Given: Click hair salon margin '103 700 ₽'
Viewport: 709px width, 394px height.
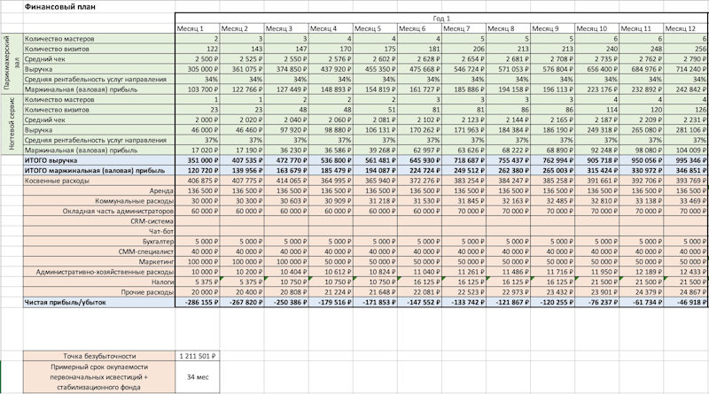Looking at the screenshot, I should [x=197, y=89].
